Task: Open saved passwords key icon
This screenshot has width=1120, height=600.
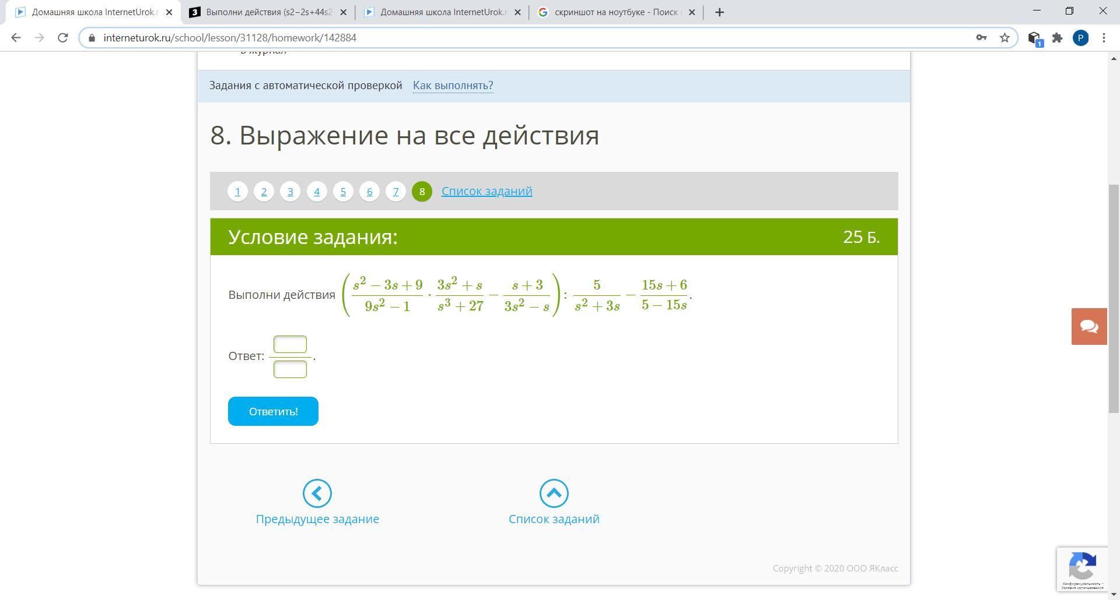Action: (981, 38)
